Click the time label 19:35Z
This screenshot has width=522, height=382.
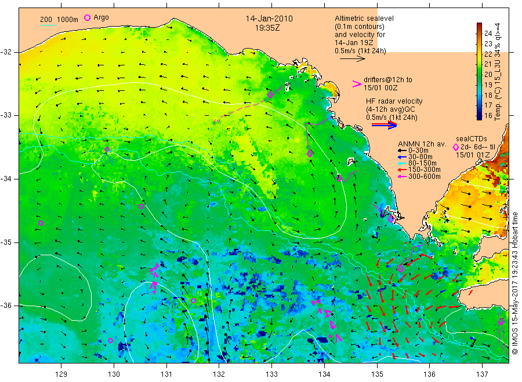(x=267, y=28)
